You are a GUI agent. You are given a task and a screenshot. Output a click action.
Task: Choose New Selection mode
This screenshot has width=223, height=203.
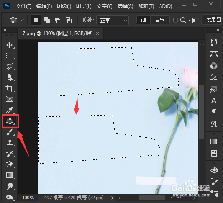tap(36, 20)
